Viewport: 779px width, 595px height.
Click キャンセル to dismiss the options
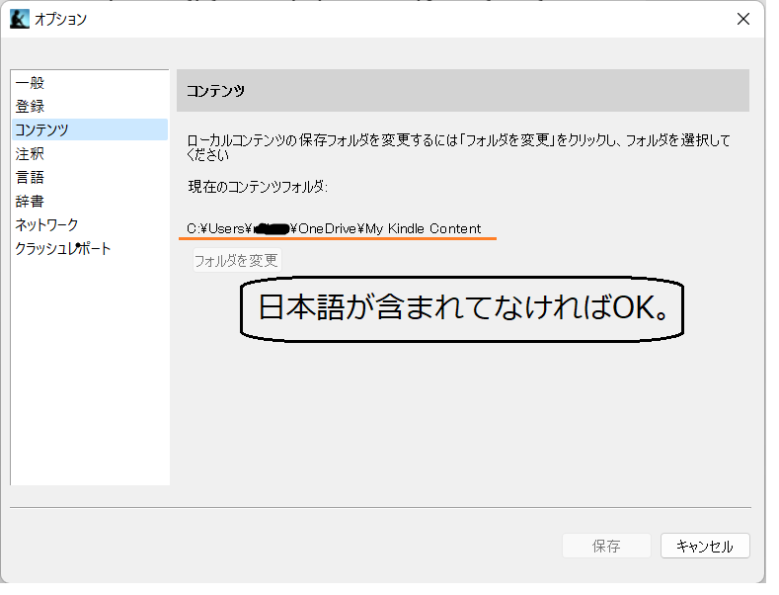(x=705, y=547)
